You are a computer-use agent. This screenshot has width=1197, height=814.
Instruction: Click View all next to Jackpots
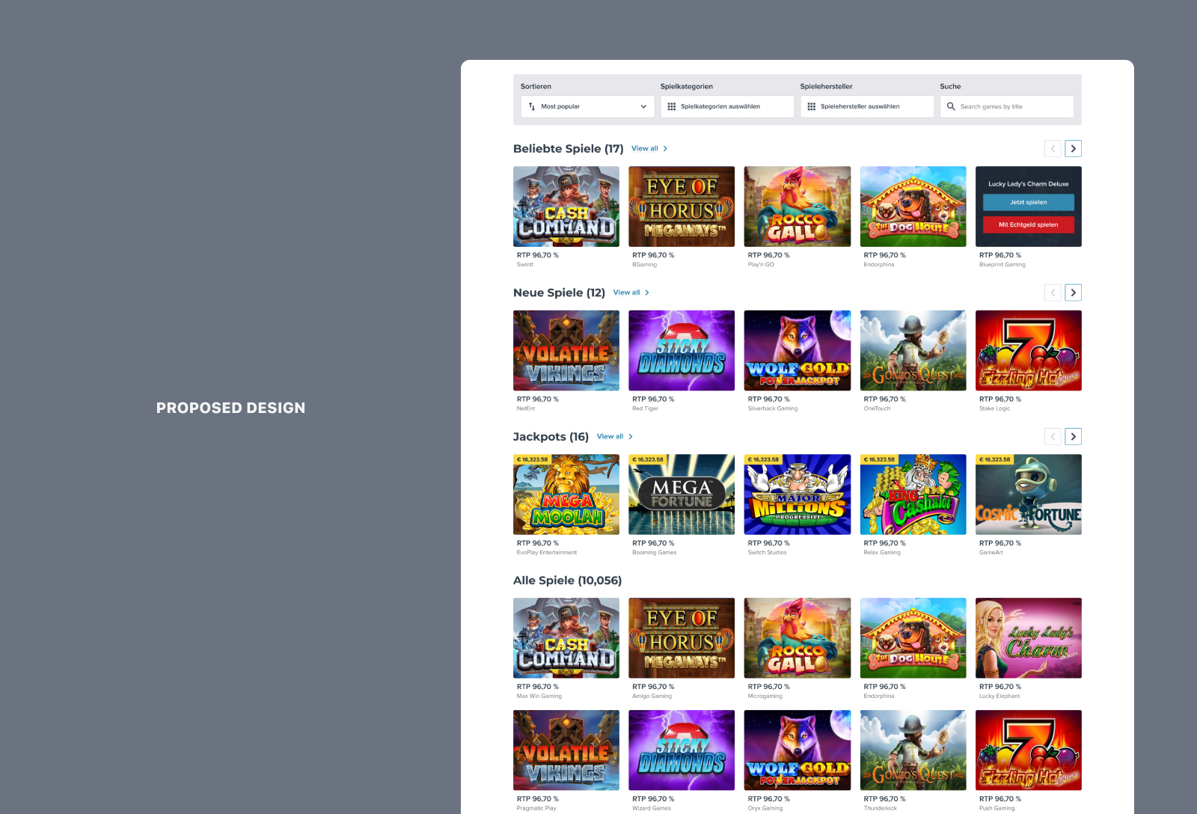614,436
